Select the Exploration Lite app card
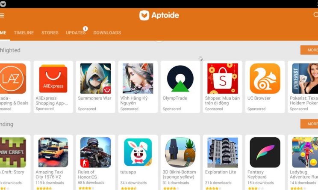This screenshot has height=190, width=318. (x=223, y=162)
